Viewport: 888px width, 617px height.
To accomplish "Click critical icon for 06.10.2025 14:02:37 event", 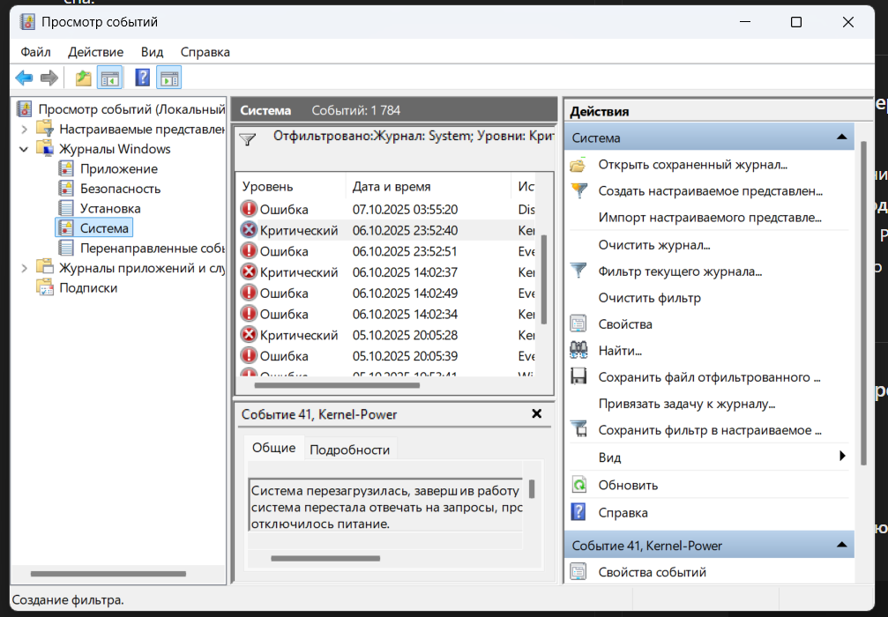I will [249, 272].
